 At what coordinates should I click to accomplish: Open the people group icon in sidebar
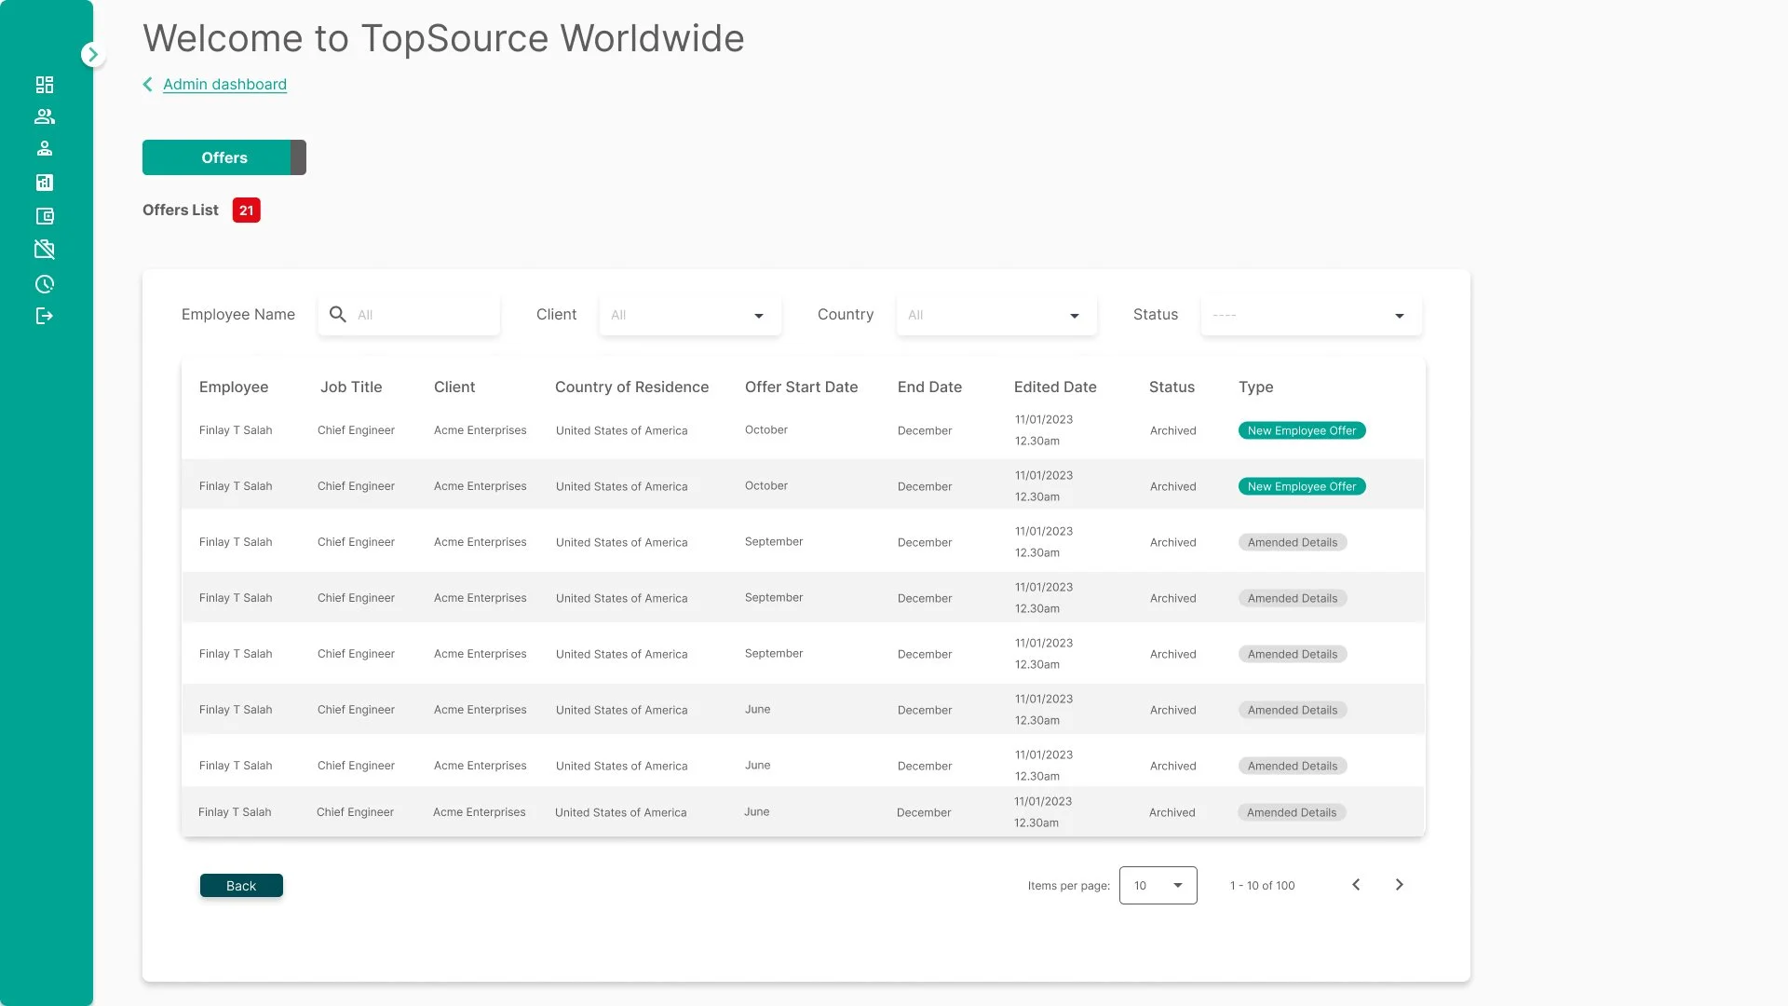click(x=45, y=116)
